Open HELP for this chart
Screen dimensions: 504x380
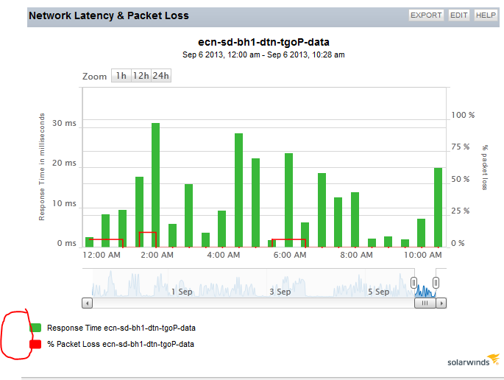pos(486,15)
